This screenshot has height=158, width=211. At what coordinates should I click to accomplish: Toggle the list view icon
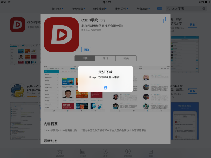159,8
